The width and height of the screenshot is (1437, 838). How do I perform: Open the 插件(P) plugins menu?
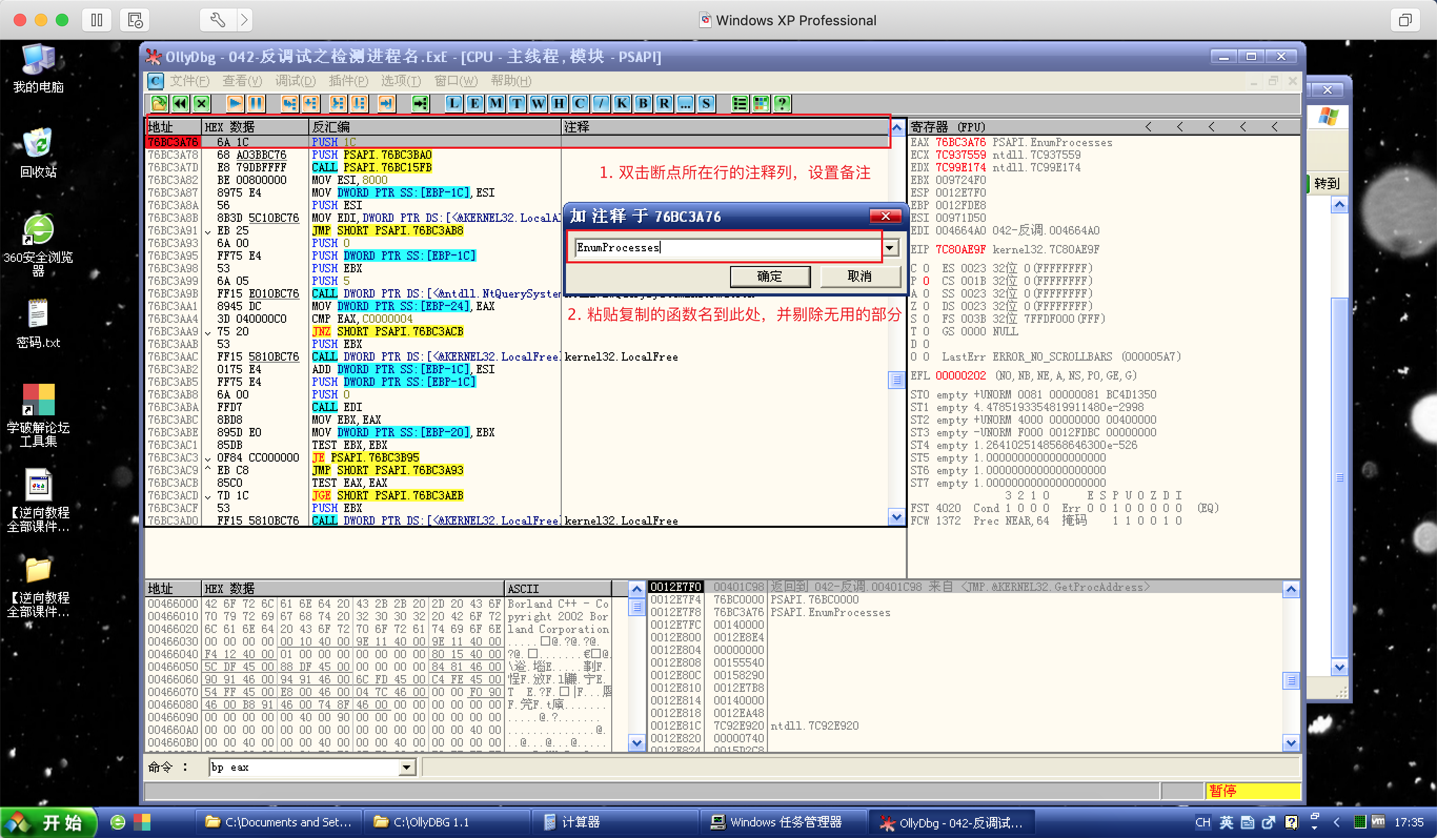(x=348, y=81)
